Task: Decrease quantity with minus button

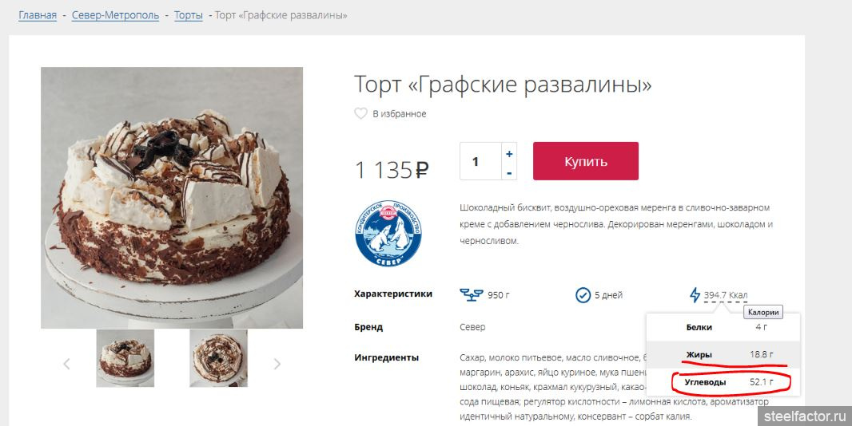Action: tap(509, 172)
